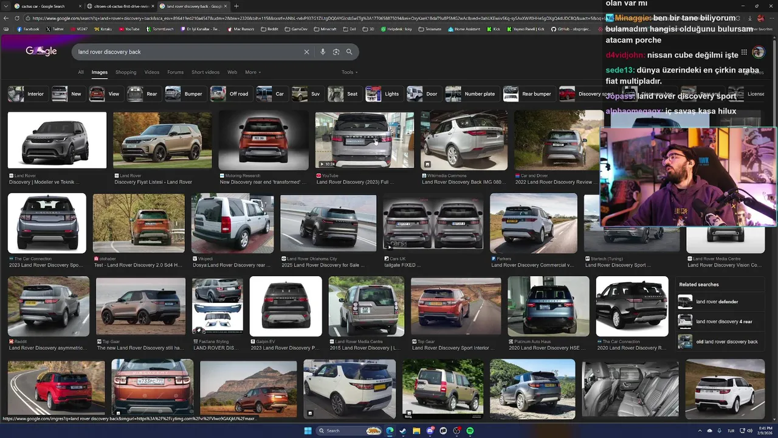Open the Google apps grid

click(x=744, y=52)
